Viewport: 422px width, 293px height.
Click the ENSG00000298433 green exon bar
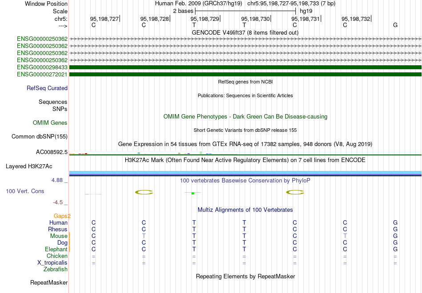(245, 67)
